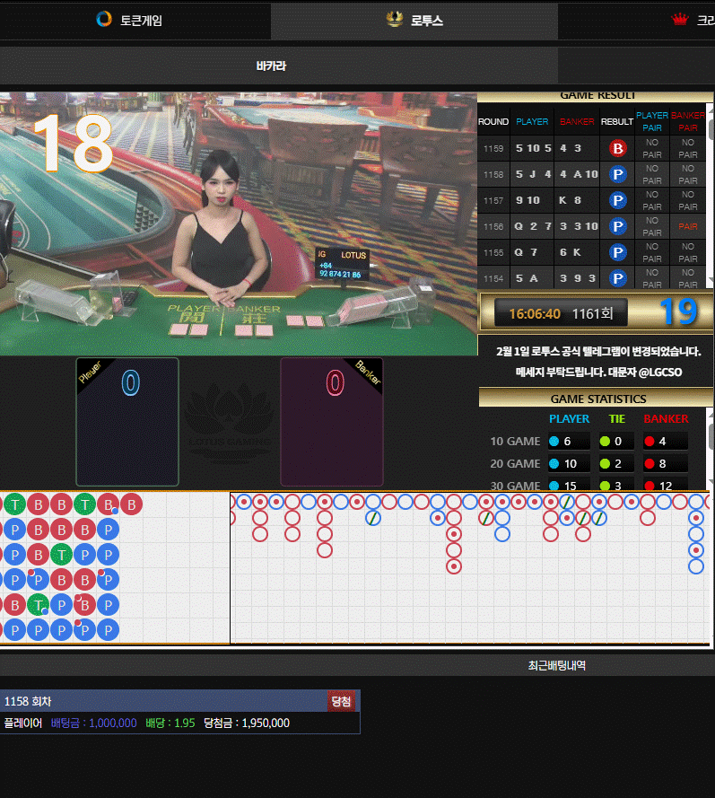The height and width of the screenshot is (798, 715).
Task: Click the red B result icon for round 1159
Action: tap(617, 148)
